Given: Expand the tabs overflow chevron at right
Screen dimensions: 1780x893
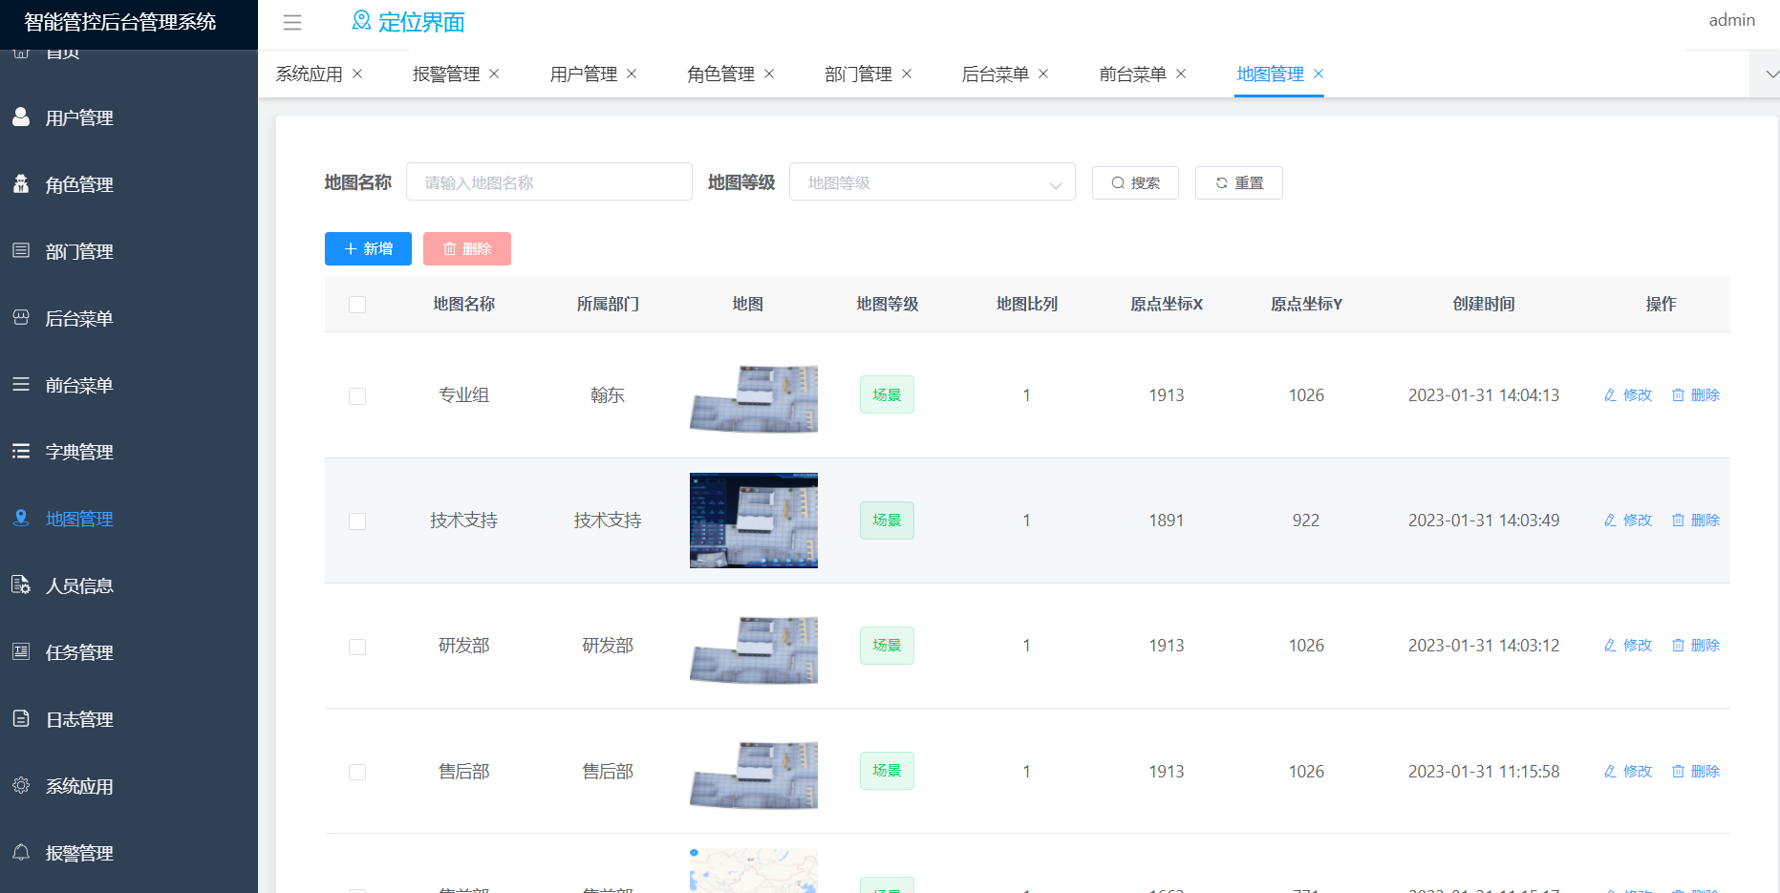Looking at the screenshot, I should point(1770,74).
